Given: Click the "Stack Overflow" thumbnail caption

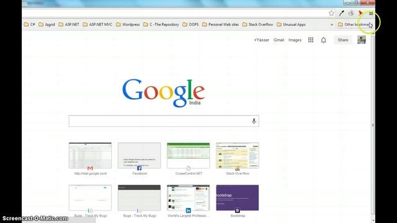Looking at the screenshot, I should (238, 173).
